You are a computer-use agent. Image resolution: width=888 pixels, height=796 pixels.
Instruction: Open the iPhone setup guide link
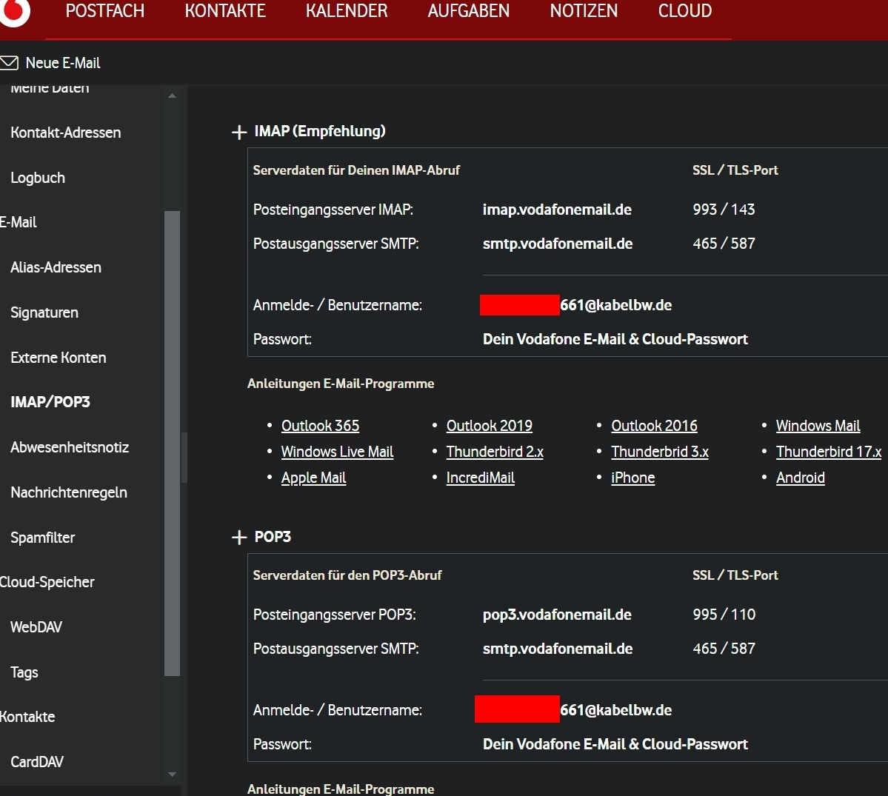[632, 478]
